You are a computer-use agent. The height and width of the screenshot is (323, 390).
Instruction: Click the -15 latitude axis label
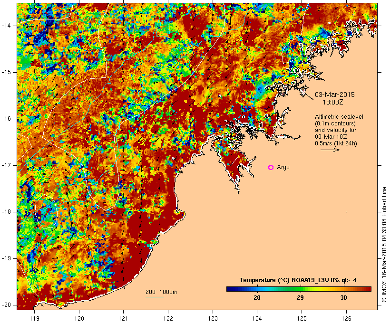tap(6, 72)
